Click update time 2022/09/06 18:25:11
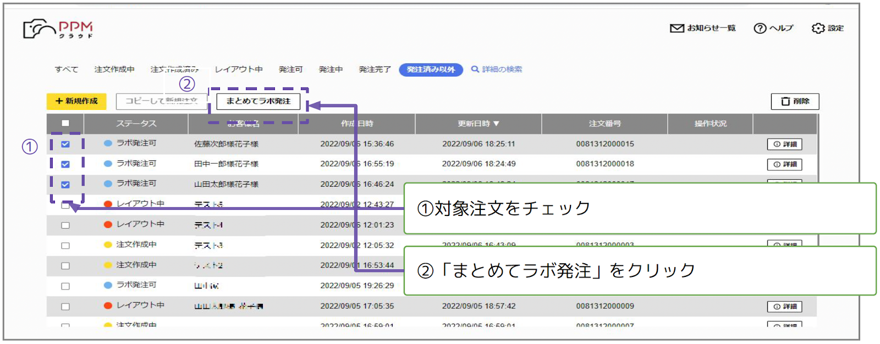 [479, 144]
